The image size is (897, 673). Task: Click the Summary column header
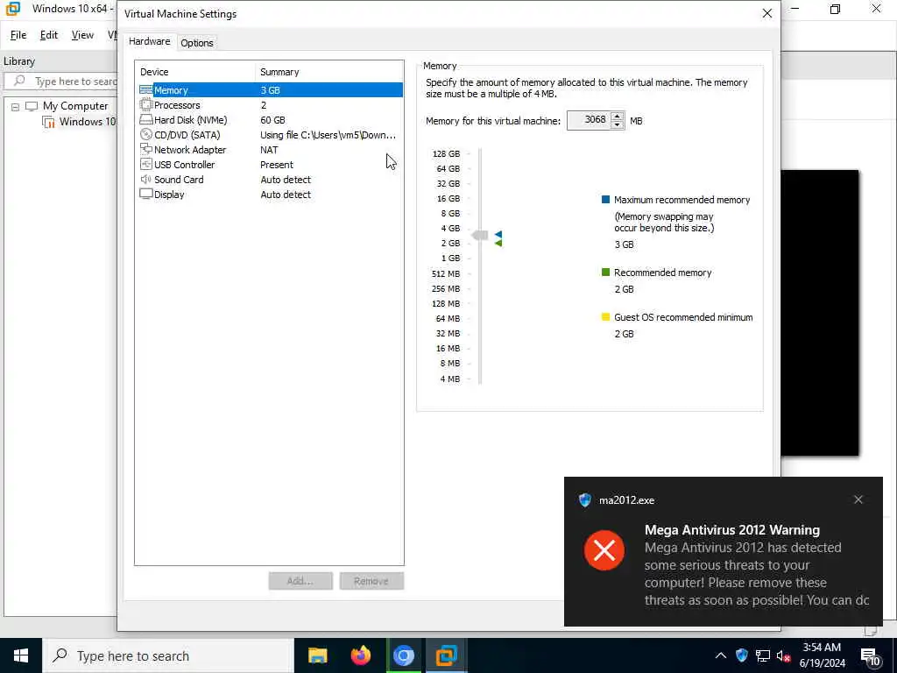point(329,72)
